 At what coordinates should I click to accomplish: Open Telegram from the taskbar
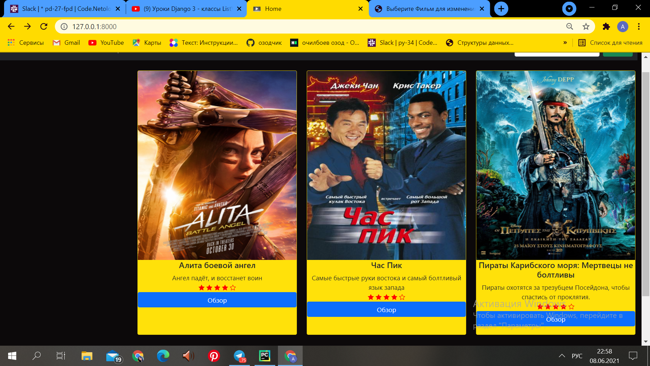tap(239, 356)
